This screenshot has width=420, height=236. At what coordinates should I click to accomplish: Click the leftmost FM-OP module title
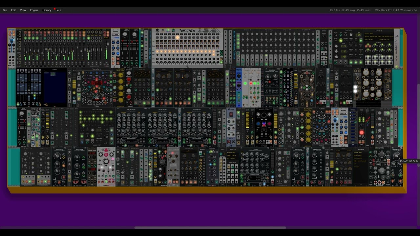coord(28,148)
